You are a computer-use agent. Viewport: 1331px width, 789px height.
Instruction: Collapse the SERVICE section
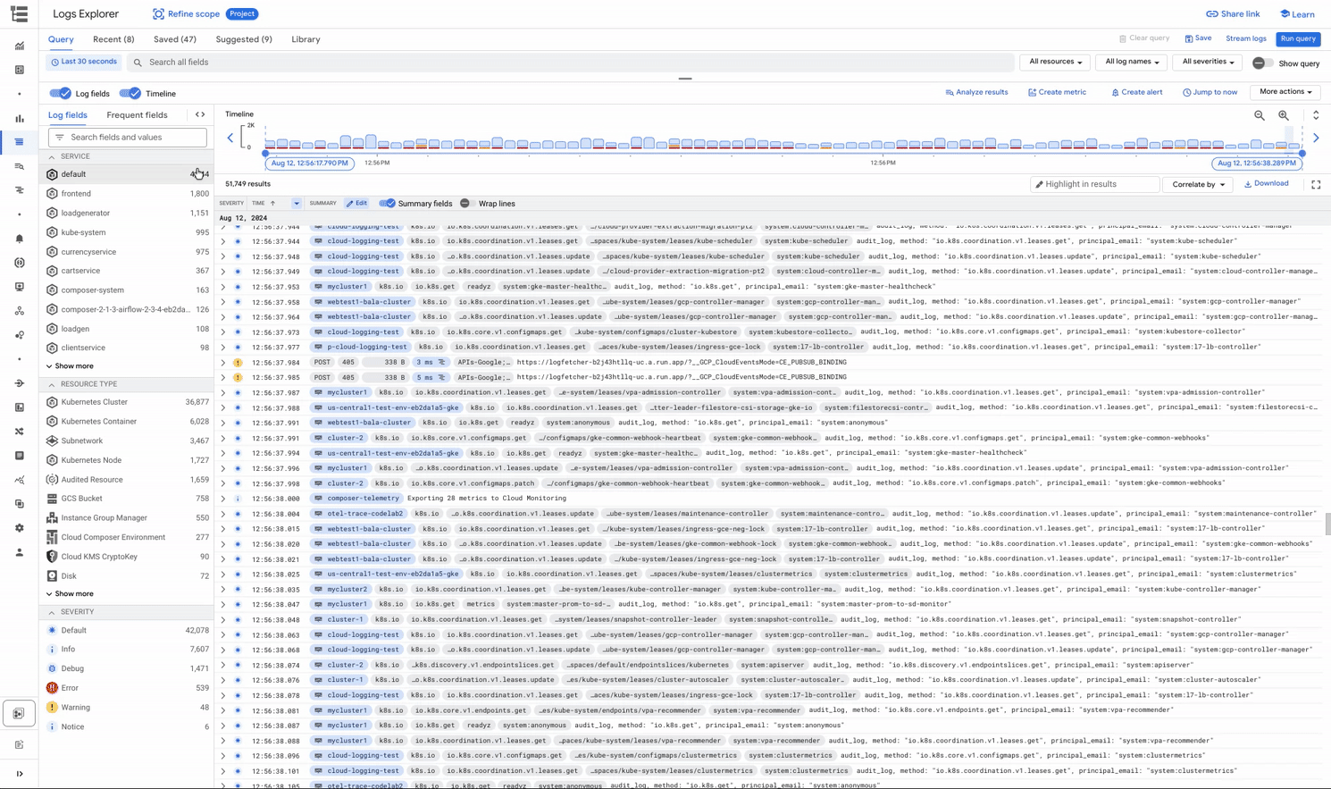[x=51, y=156]
